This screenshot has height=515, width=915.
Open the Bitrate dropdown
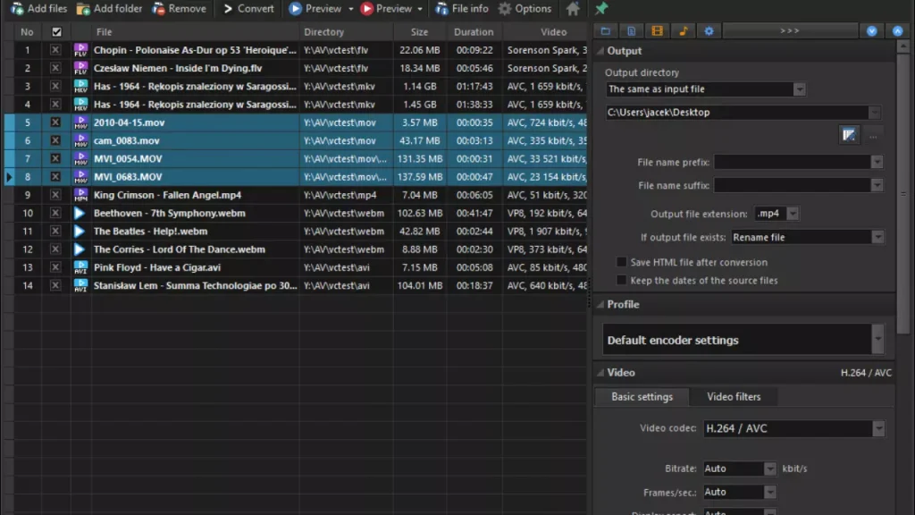[770, 469]
